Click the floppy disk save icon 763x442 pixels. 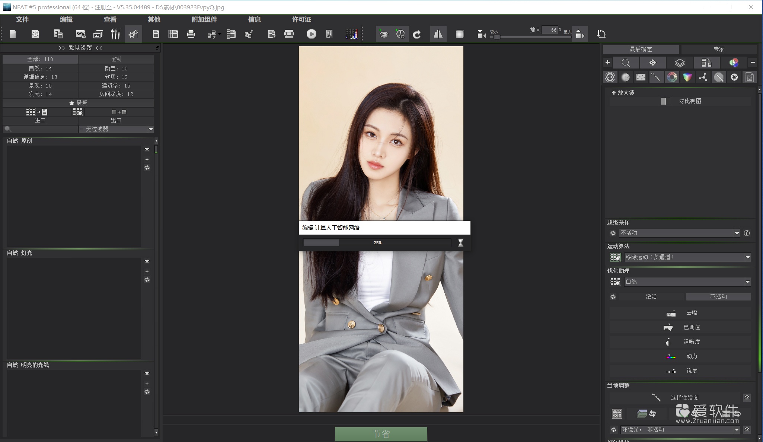(x=156, y=34)
